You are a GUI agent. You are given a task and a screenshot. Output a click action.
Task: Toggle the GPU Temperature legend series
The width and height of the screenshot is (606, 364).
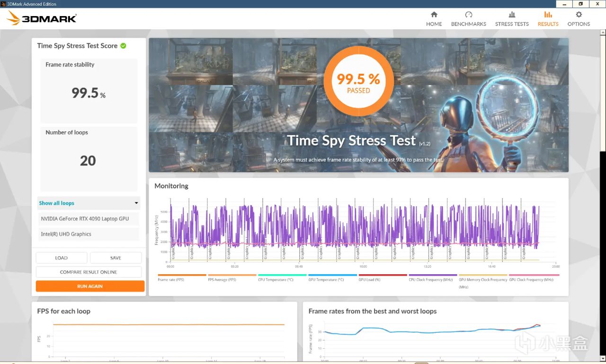332,278
